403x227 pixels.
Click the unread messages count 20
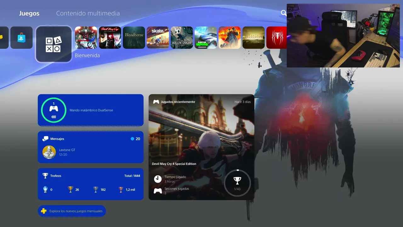point(135,139)
